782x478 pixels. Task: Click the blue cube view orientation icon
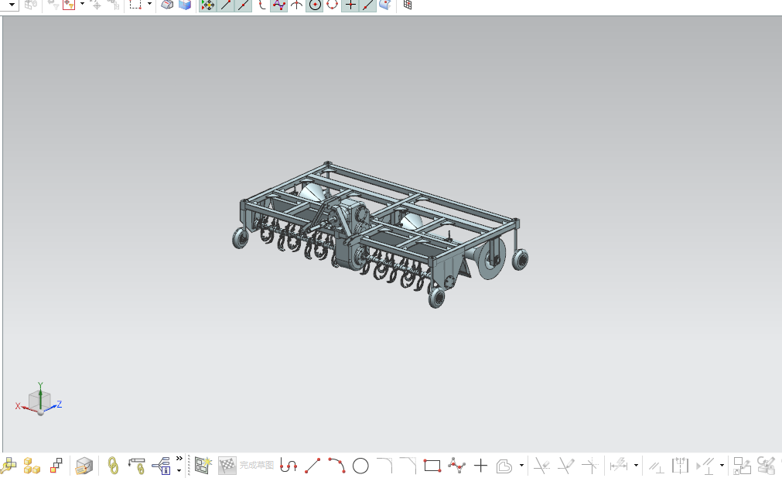185,5
